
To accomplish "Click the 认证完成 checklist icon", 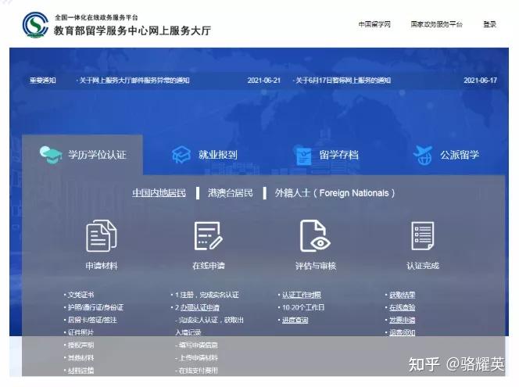I will pos(423,235).
